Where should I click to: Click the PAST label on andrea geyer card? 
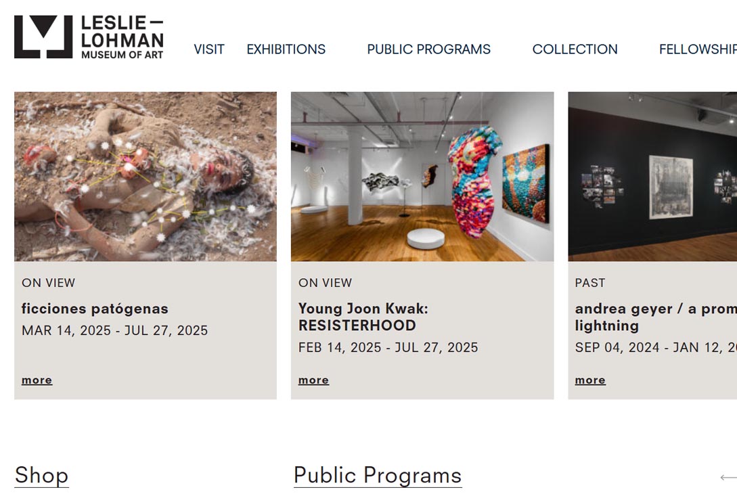click(590, 282)
